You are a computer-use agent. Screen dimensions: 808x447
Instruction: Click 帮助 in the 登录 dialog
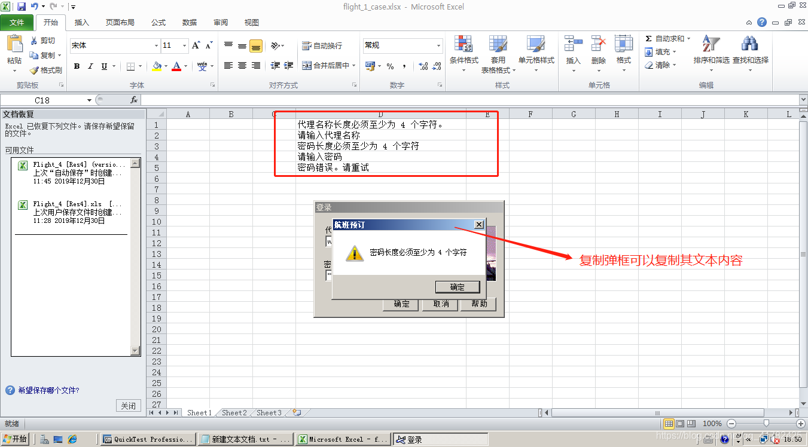point(479,304)
